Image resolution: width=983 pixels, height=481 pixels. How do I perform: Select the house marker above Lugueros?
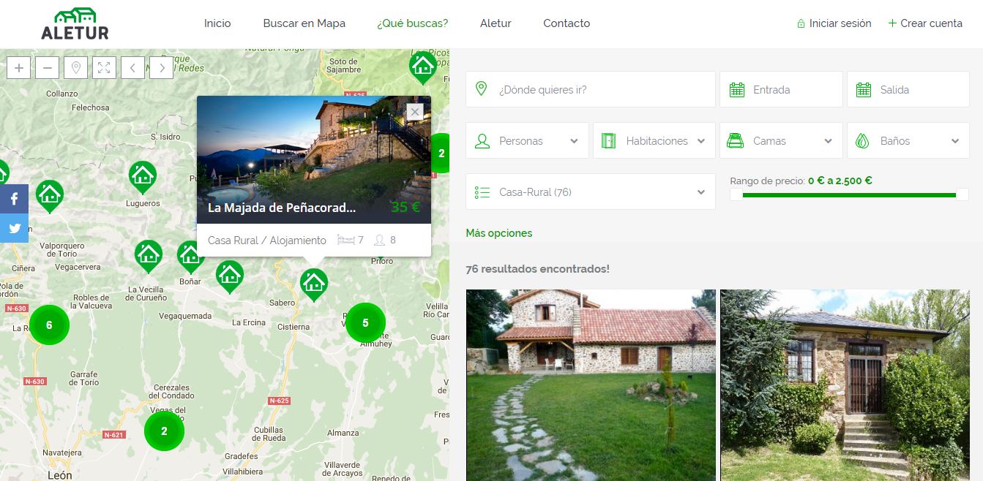142,176
